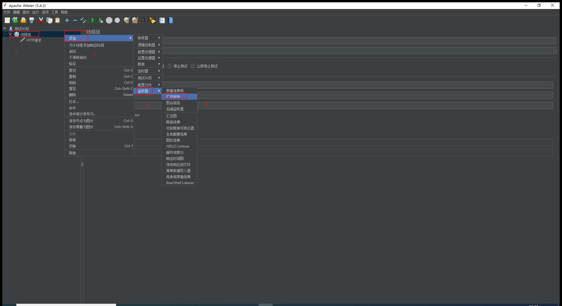The height and width of the screenshot is (306, 562).
Task: Click the Copy icon in toolbar
Action: [x=49, y=20]
